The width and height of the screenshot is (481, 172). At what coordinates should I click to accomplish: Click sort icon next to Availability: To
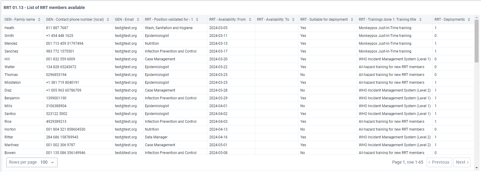click(293, 20)
